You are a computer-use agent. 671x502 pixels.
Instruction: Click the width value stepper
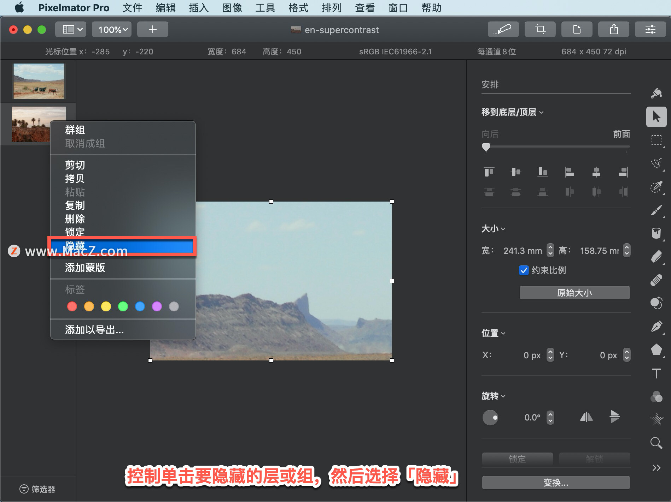(x=550, y=250)
